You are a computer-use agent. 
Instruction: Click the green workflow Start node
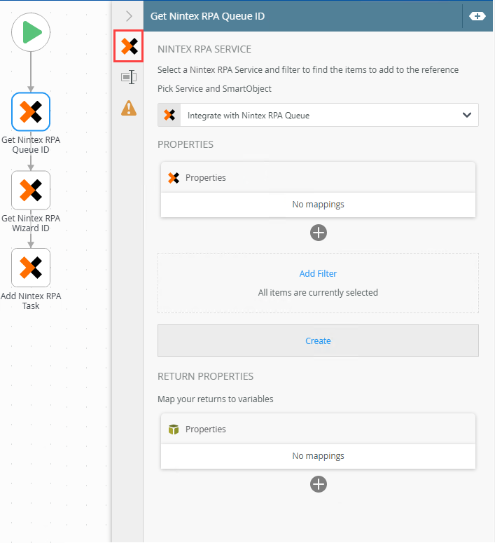(x=31, y=32)
